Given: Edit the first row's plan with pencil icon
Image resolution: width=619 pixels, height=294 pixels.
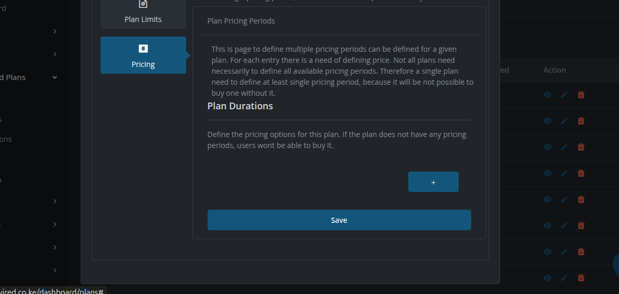Looking at the screenshot, I should (x=564, y=95).
